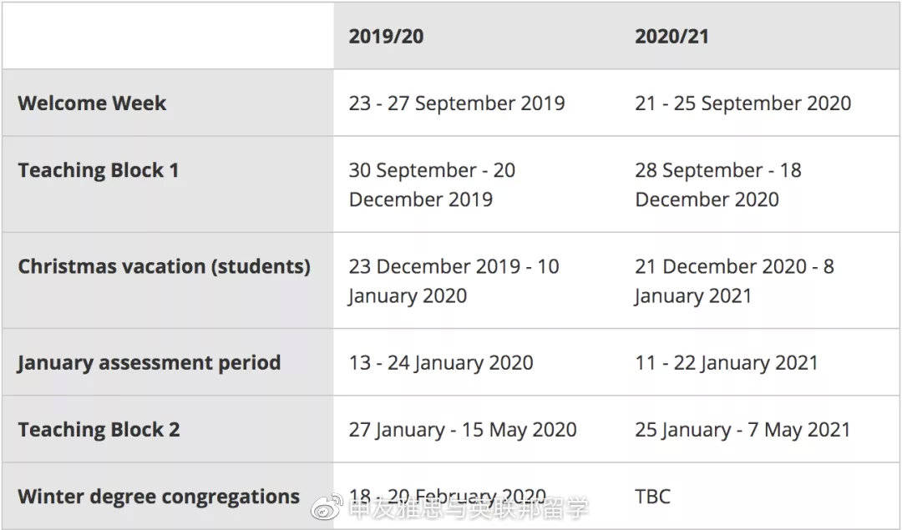Click the Christmas vacation (students) label

click(164, 266)
